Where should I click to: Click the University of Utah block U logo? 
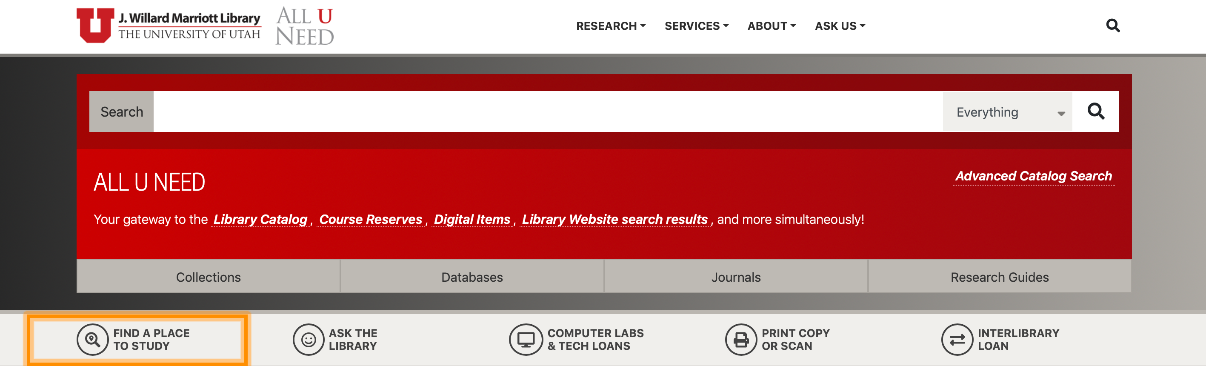tap(95, 25)
